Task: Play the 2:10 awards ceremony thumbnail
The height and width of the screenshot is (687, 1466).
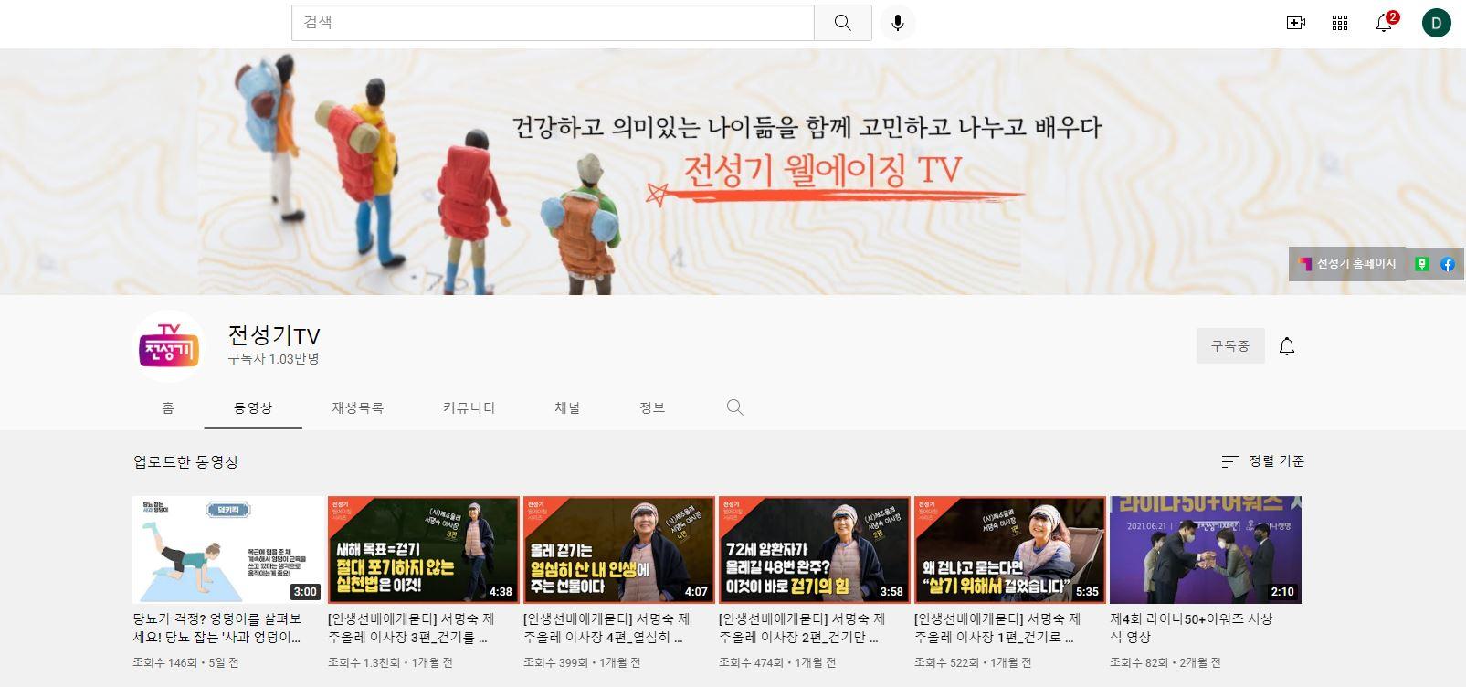Action: [1205, 550]
